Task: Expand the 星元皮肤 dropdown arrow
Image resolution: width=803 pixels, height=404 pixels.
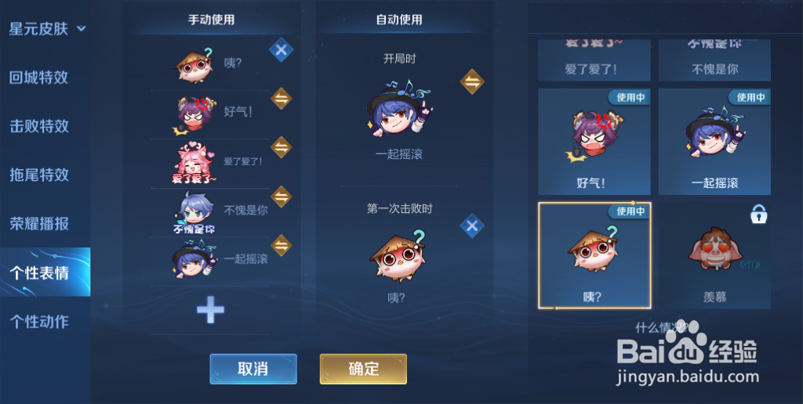Action: coord(82,29)
